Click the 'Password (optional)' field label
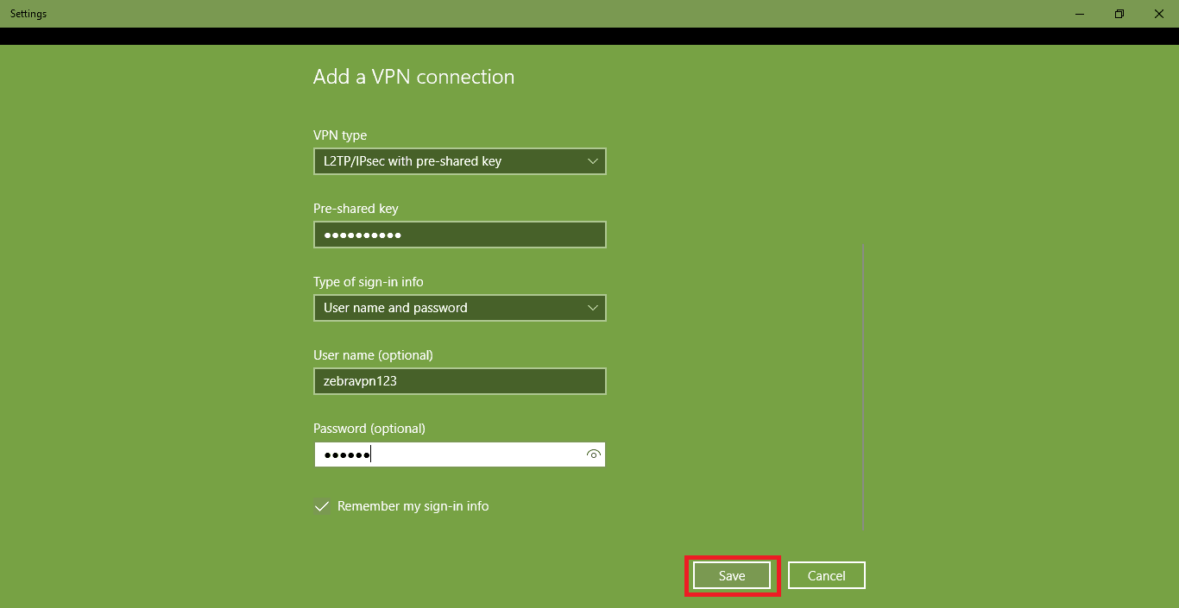The width and height of the screenshot is (1179, 608). [369, 429]
